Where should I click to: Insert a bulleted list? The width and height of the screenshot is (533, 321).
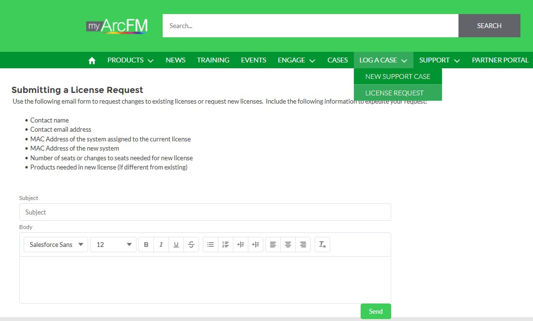click(x=211, y=245)
